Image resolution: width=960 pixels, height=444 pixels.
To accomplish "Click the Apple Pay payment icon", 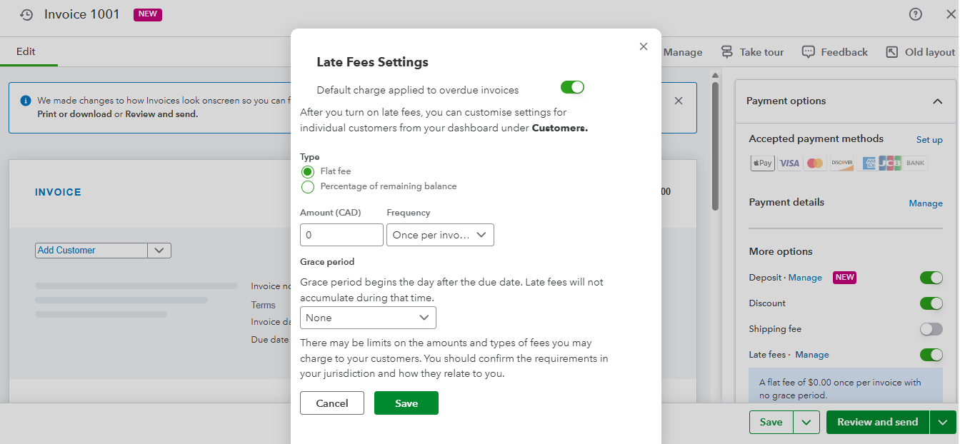I will [762, 163].
